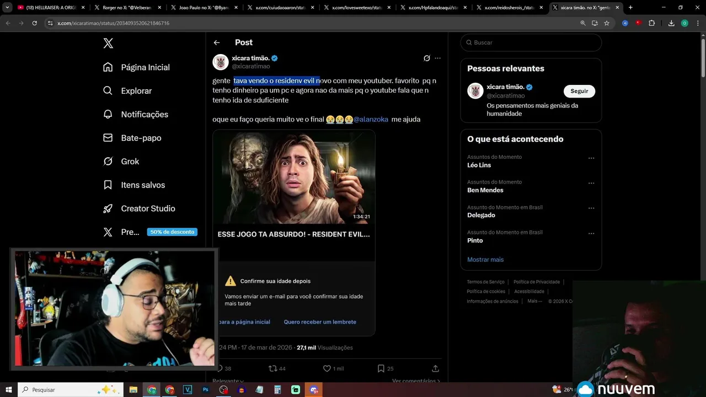Open options for Ben Mendes trend
Viewport: 706px width, 397px height.
(x=591, y=183)
